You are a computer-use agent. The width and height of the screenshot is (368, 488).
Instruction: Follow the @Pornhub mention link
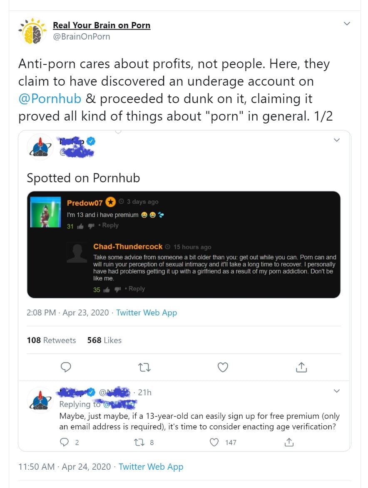click(x=50, y=99)
